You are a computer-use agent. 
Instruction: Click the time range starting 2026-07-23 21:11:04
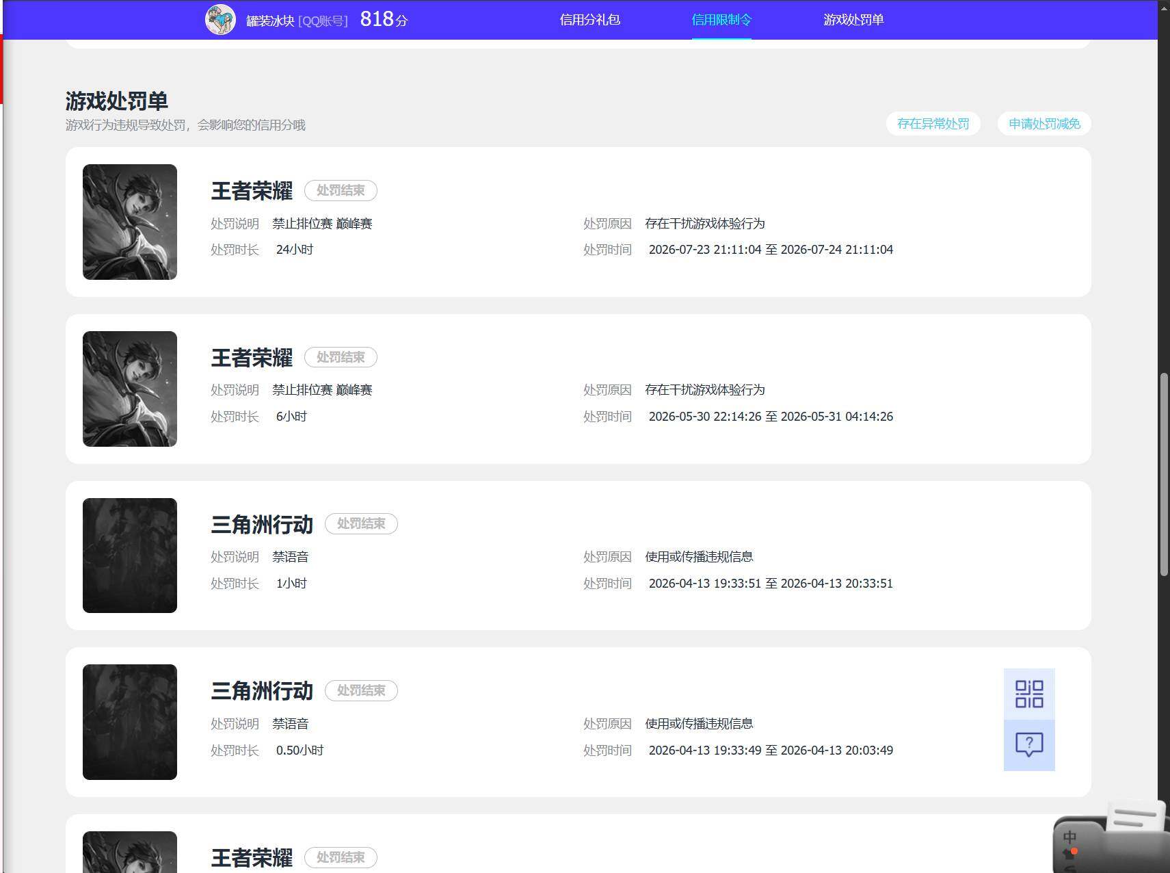771,250
